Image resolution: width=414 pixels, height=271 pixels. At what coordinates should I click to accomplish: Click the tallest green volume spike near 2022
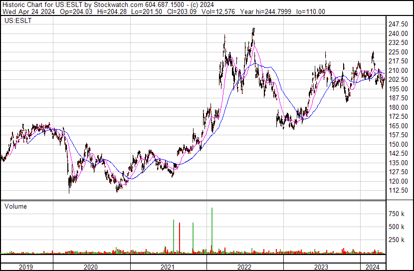(x=212, y=231)
